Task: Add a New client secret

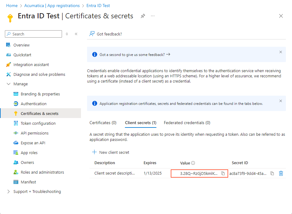Action: (x=111, y=152)
